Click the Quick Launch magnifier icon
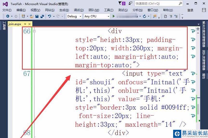The height and width of the screenshot is (138, 208). [x=180, y=3]
